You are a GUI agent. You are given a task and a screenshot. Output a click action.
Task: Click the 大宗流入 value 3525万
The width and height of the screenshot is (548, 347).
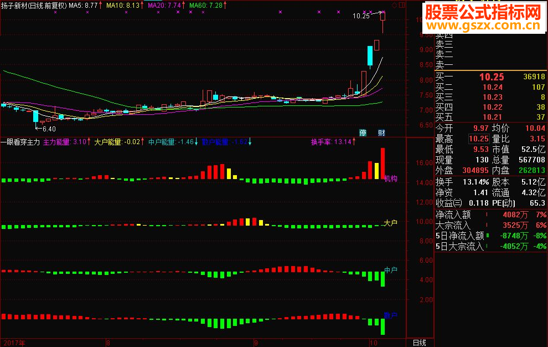[515, 225]
